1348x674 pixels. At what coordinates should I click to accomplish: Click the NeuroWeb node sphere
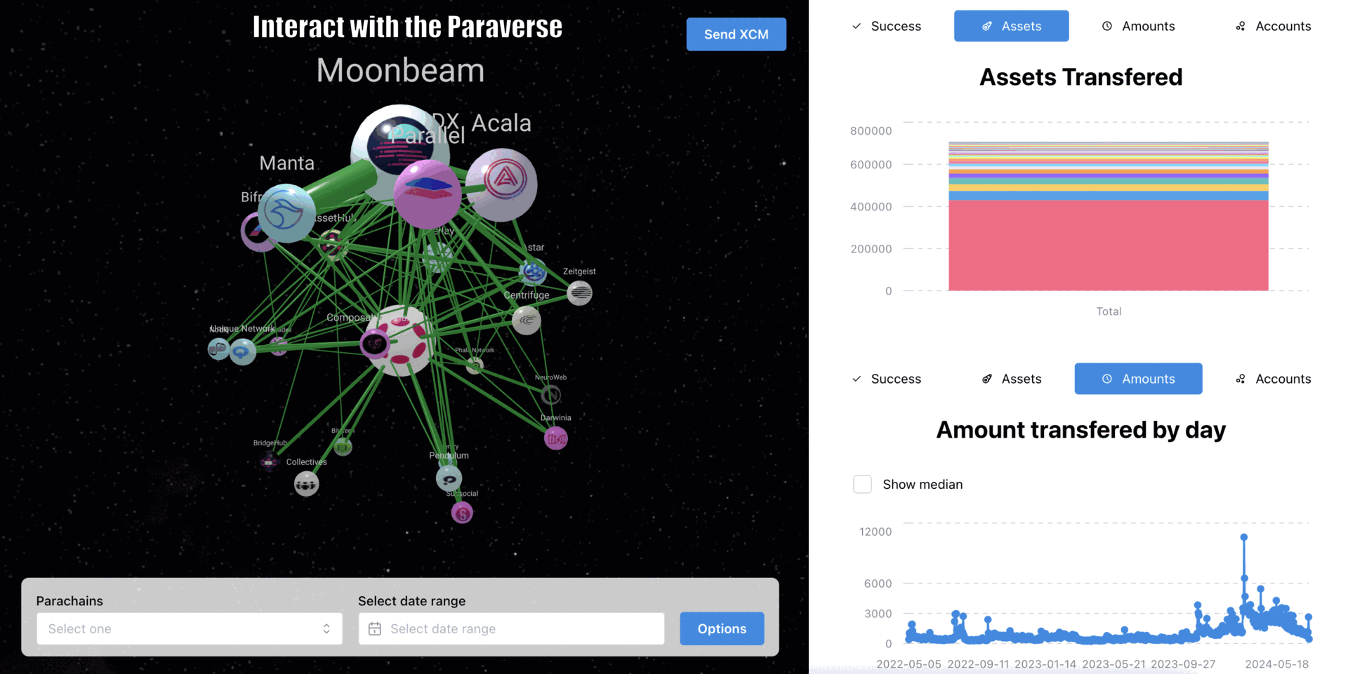click(x=551, y=395)
